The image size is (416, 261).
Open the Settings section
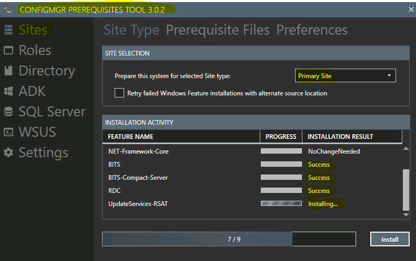[43, 153]
